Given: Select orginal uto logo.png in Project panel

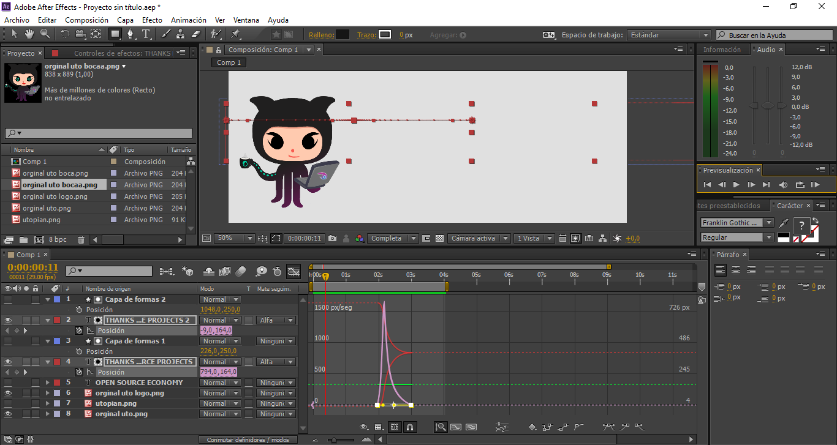Looking at the screenshot, I should (x=55, y=196).
